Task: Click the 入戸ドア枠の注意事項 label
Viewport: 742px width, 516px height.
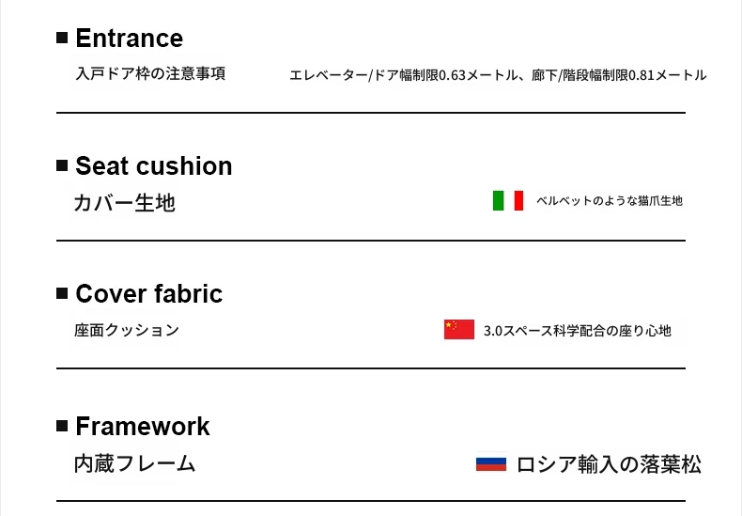Action: pyautogui.click(x=150, y=74)
